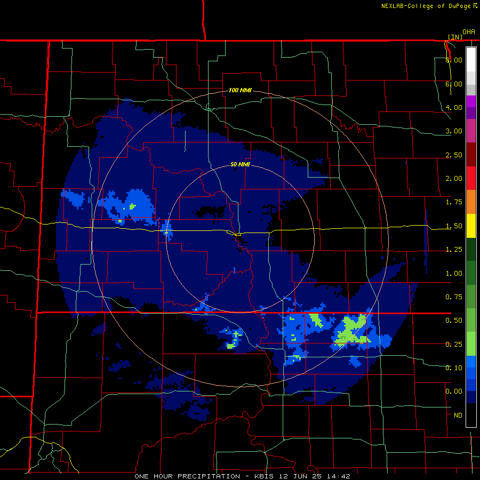
Task: Click the 2.50 legend value
Action: point(454,155)
